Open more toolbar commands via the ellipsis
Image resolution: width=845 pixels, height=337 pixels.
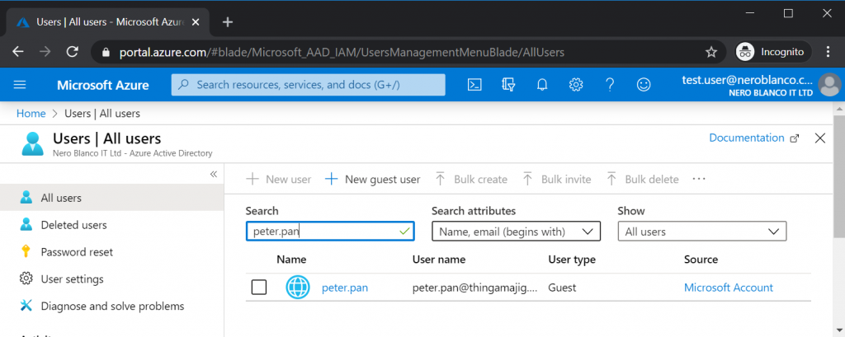pyautogui.click(x=699, y=180)
